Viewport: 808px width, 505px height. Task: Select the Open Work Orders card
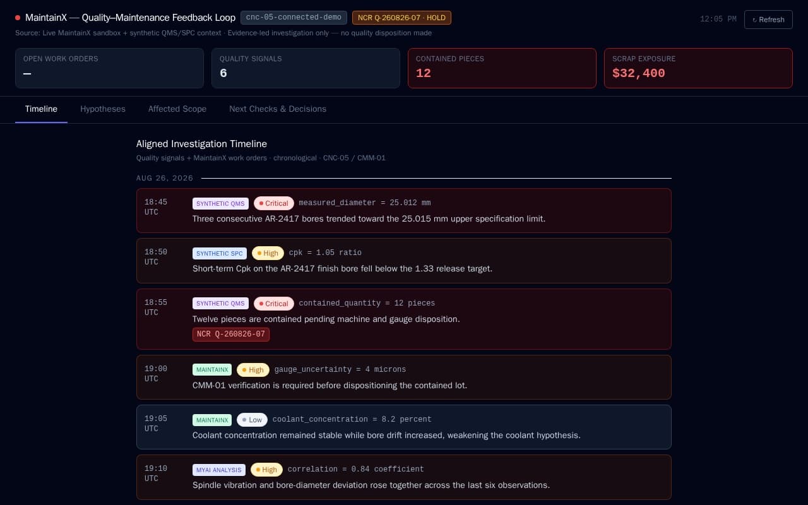coord(109,68)
